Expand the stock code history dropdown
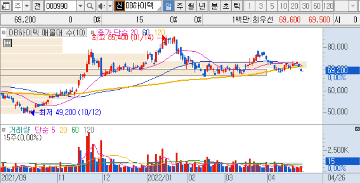 click(80, 6)
